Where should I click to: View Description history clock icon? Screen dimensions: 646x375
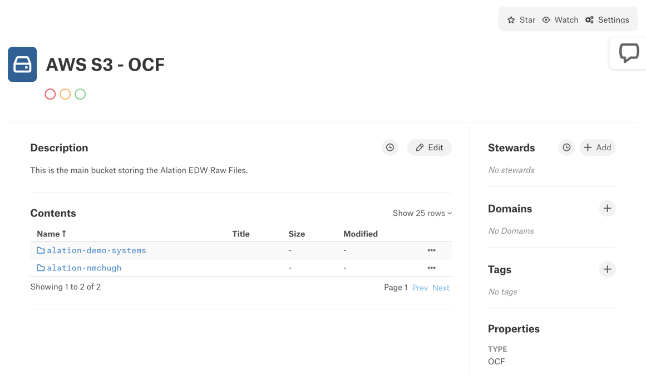pyautogui.click(x=389, y=147)
